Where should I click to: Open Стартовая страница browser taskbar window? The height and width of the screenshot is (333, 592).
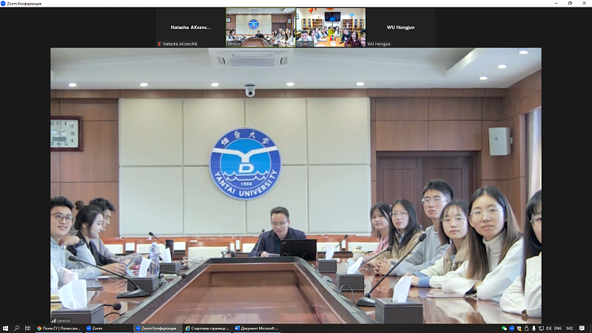[206, 328]
